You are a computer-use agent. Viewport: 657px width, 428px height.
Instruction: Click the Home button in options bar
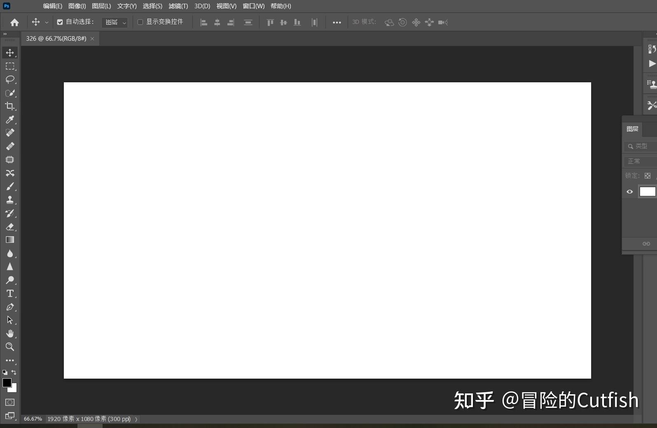14,22
